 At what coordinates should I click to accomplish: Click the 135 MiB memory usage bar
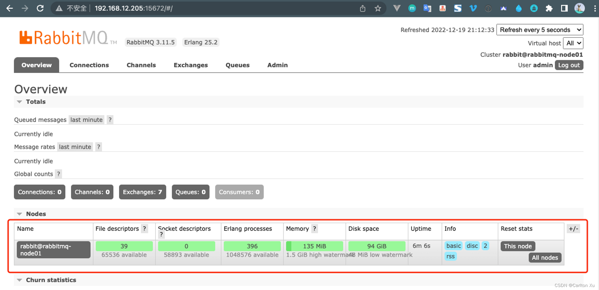tap(314, 246)
